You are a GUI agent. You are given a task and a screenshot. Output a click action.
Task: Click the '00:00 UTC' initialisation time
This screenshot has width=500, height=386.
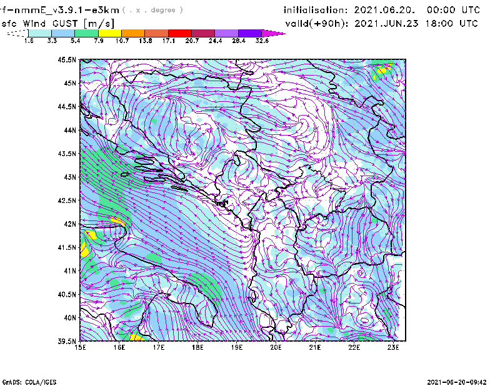(x=453, y=10)
